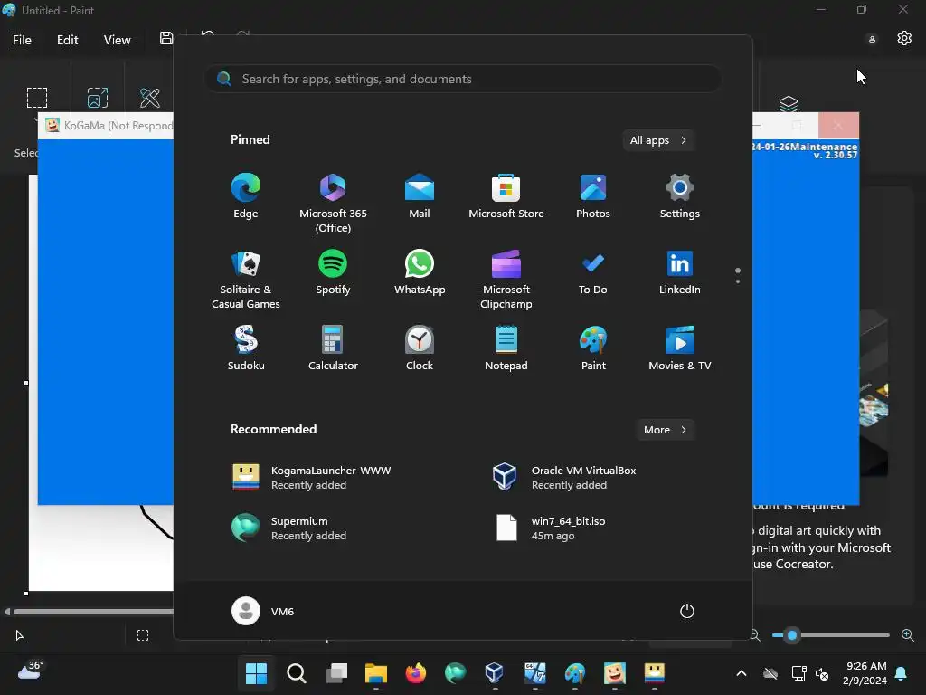The height and width of the screenshot is (695, 926).
Task: Click the Layers icon in Paint
Action: 789,103
